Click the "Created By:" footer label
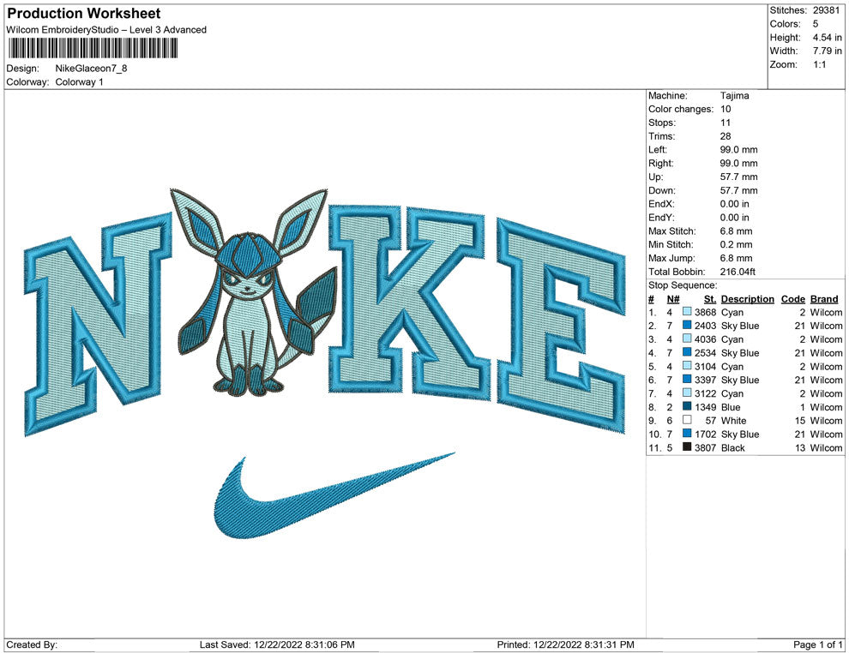 [x=32, y=644]
